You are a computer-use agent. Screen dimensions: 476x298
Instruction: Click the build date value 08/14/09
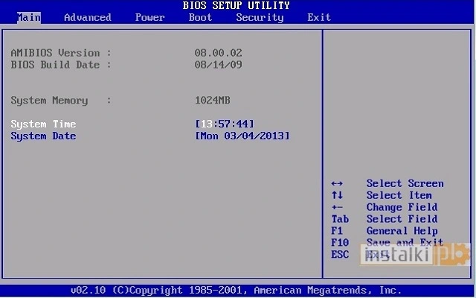218,65
